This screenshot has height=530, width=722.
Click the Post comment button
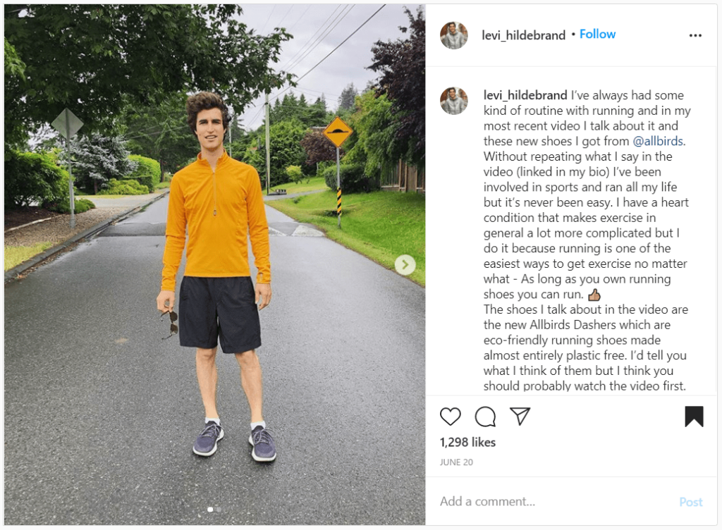(691, 502)
